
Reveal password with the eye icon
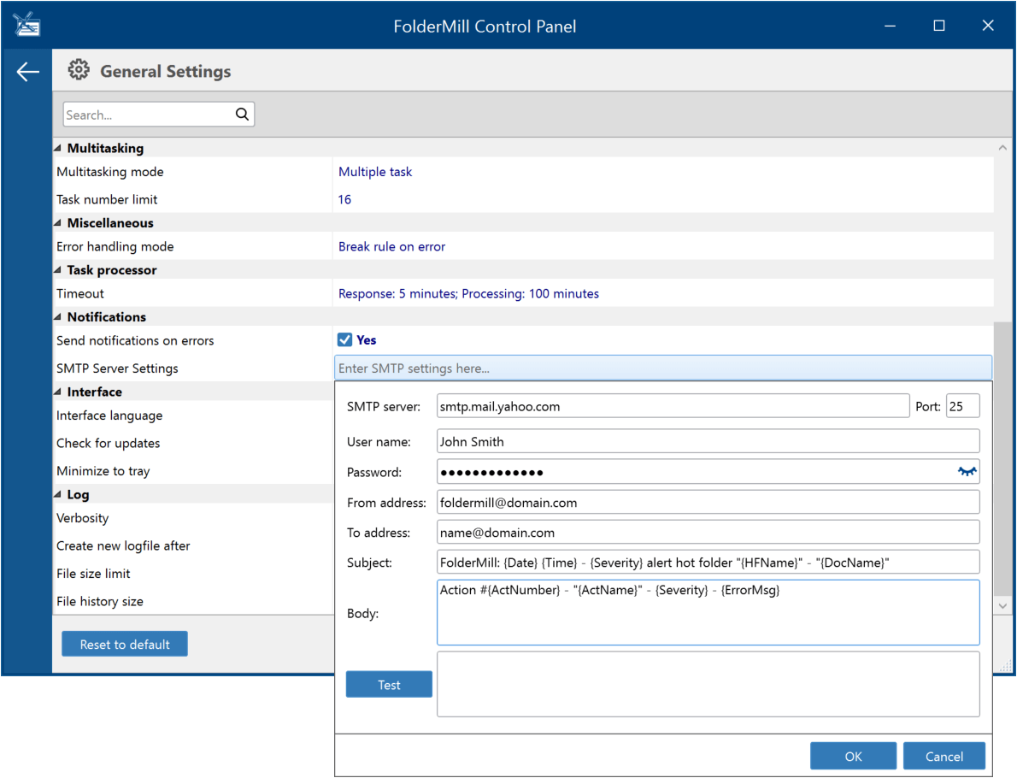click(x=967, y=472)
